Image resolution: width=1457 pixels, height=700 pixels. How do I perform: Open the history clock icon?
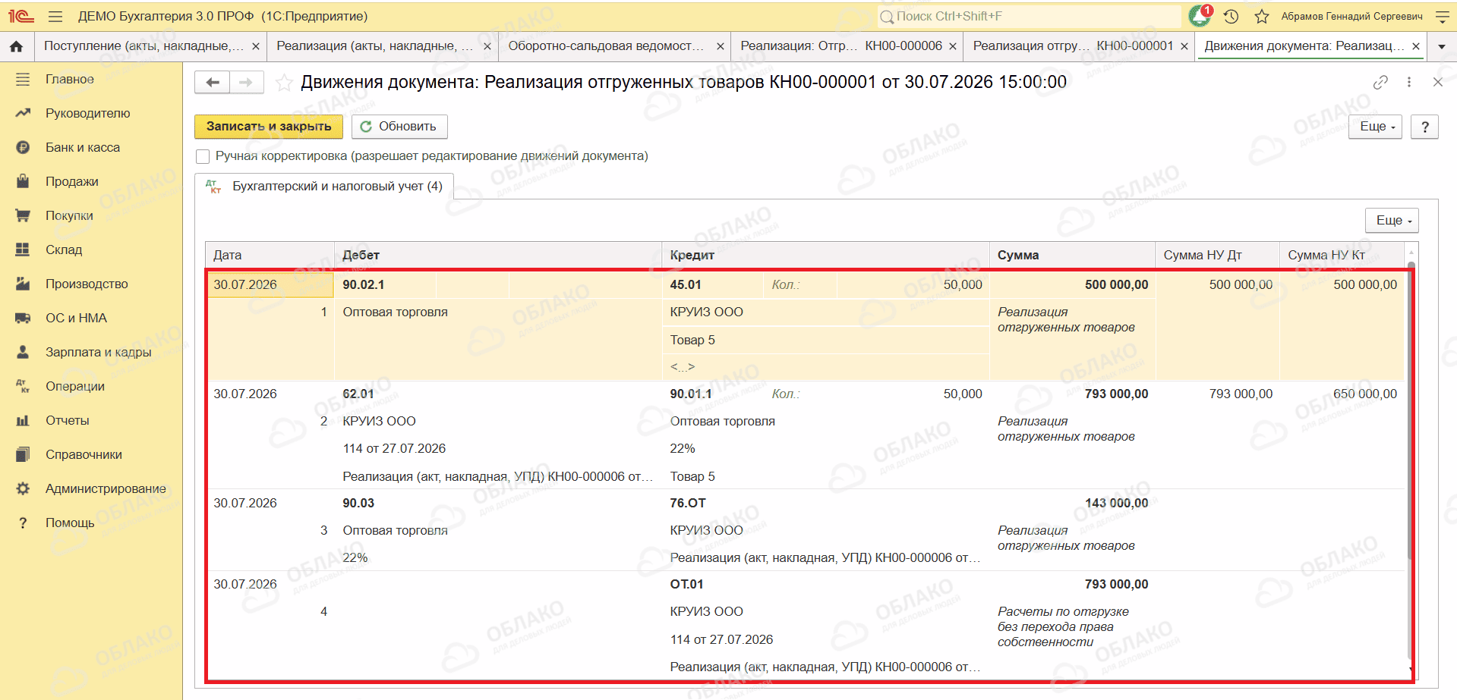click(x=1231, y=16)
